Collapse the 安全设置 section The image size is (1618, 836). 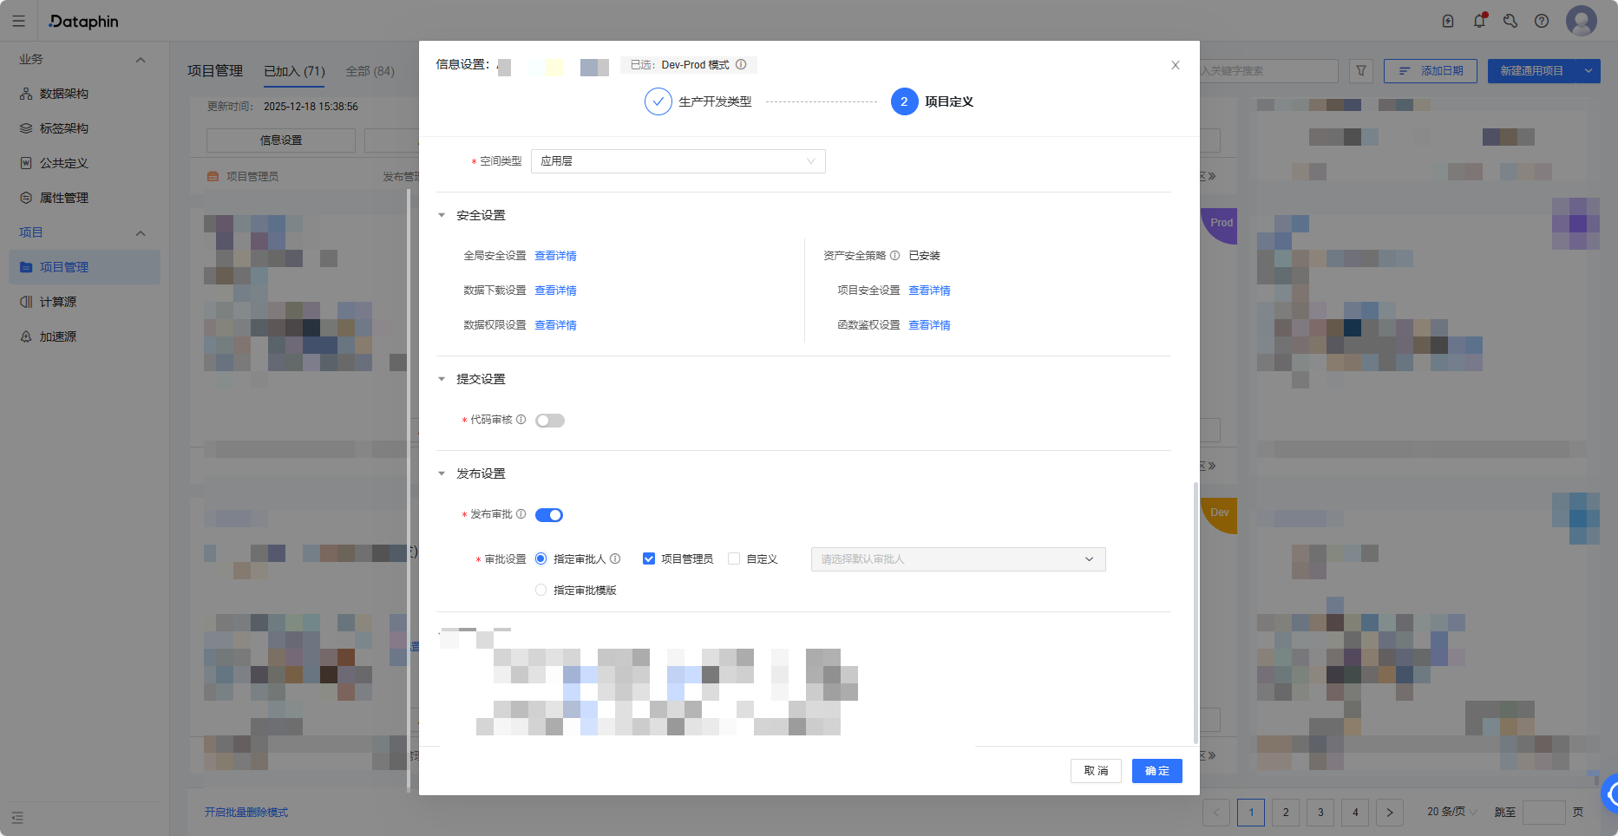pos(442,215)
